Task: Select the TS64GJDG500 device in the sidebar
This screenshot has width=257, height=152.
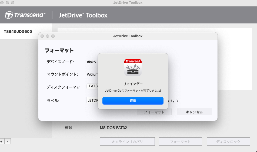Action: 18,32
